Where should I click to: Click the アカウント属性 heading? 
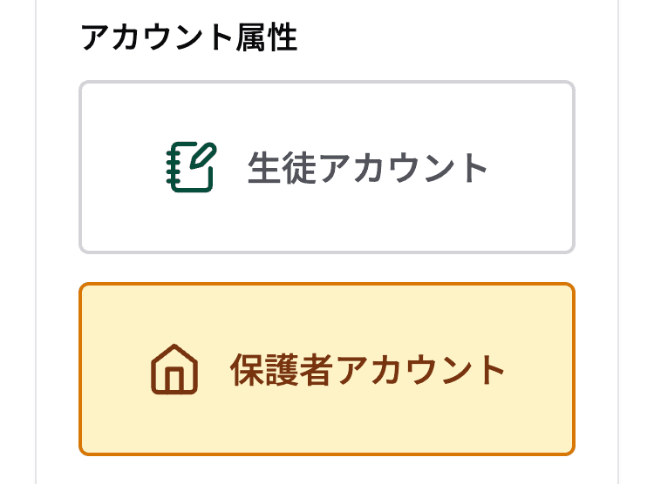(x=188, y=38)
